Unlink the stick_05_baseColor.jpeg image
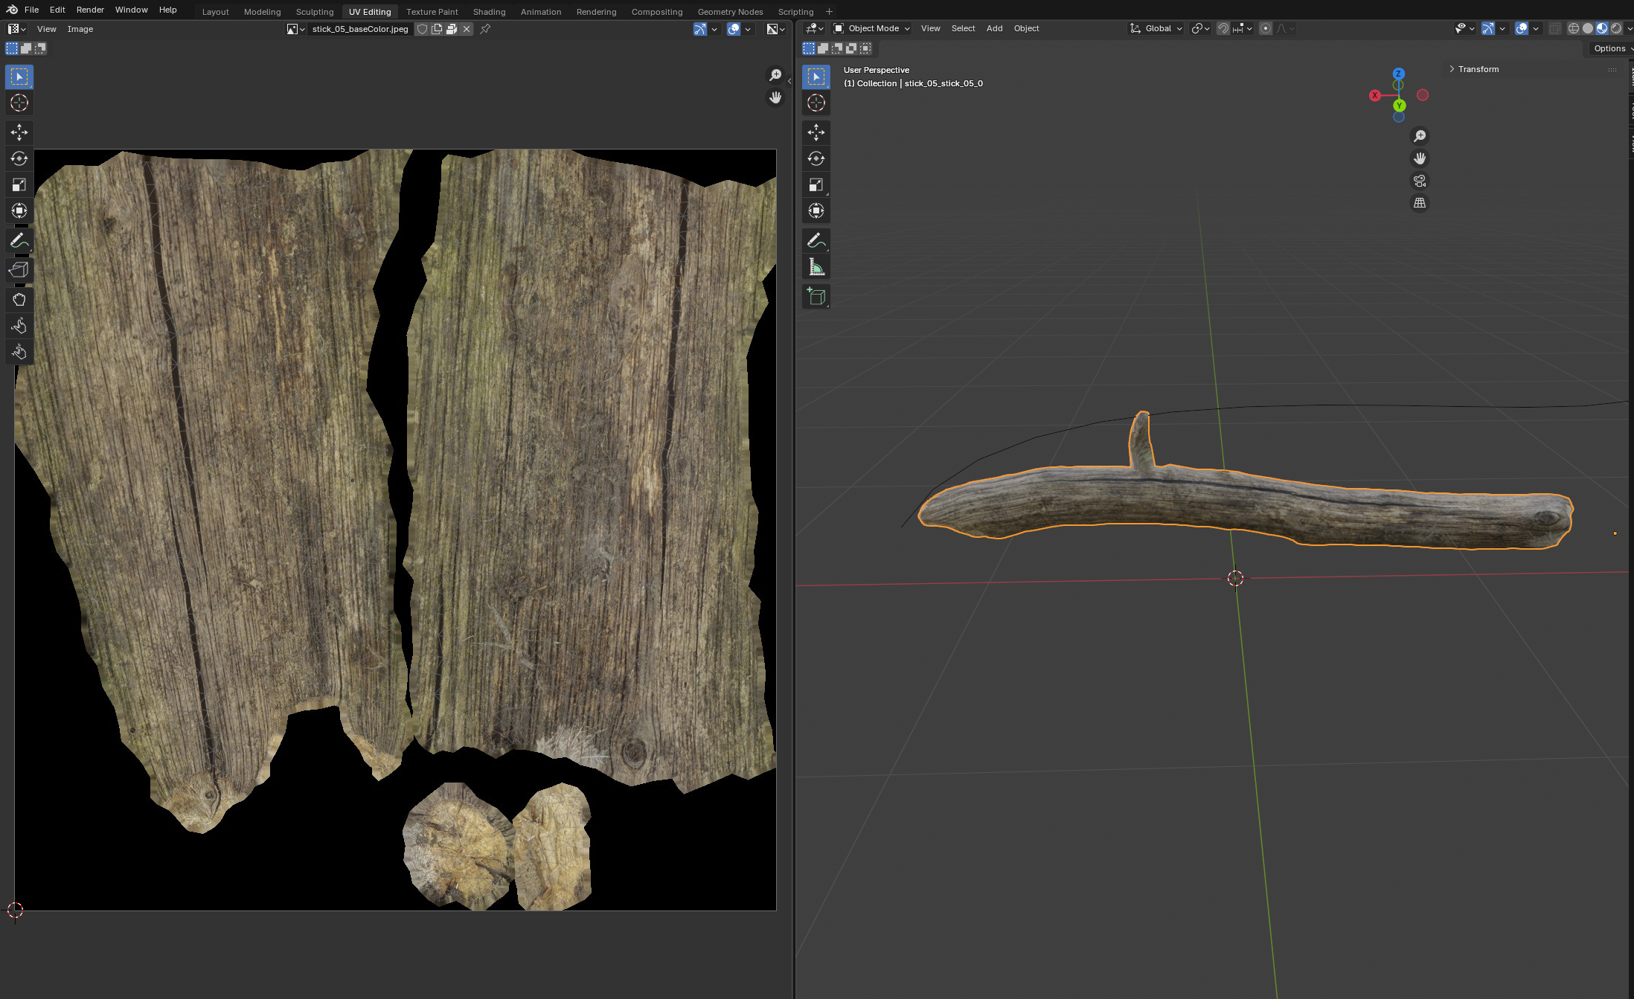The image size is (1634, 999). click(467, 29)
